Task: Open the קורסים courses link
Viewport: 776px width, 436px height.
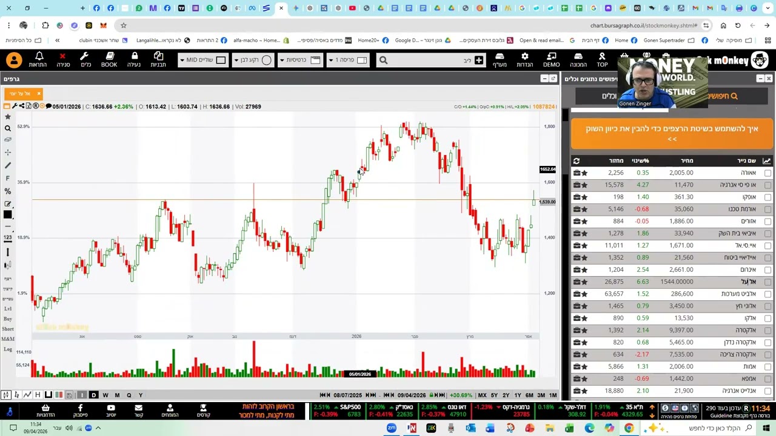Action: tap(203, 411)
